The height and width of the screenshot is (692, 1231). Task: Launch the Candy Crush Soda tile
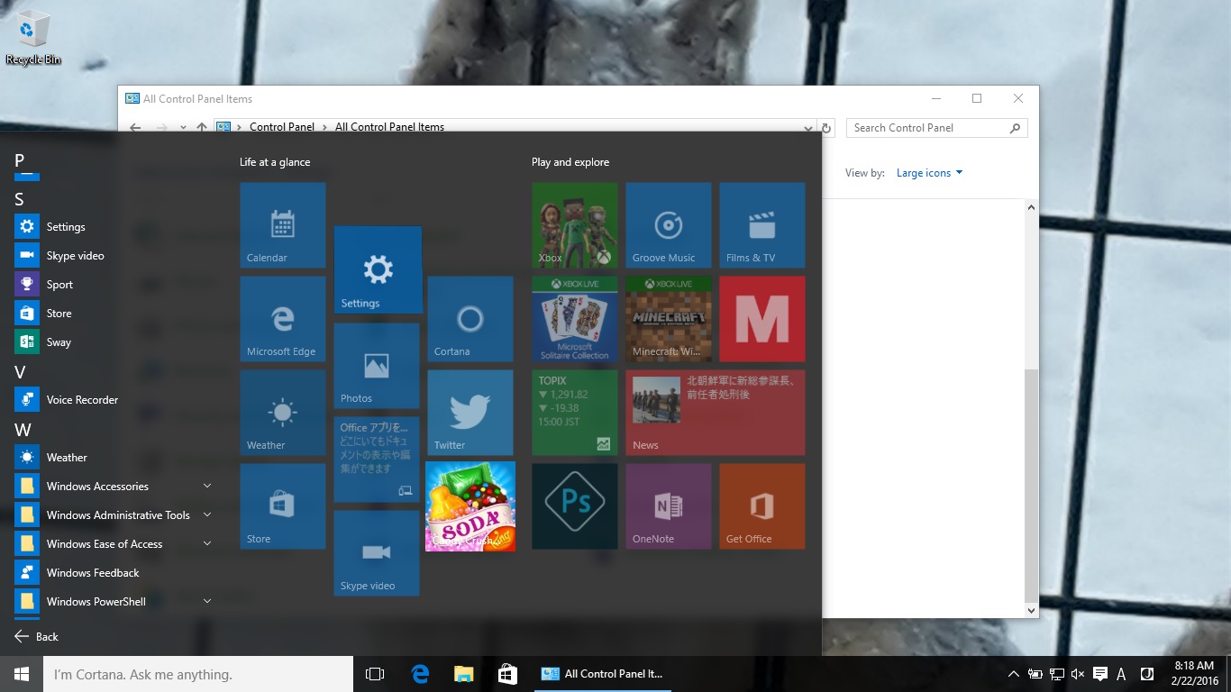(470, 506)
